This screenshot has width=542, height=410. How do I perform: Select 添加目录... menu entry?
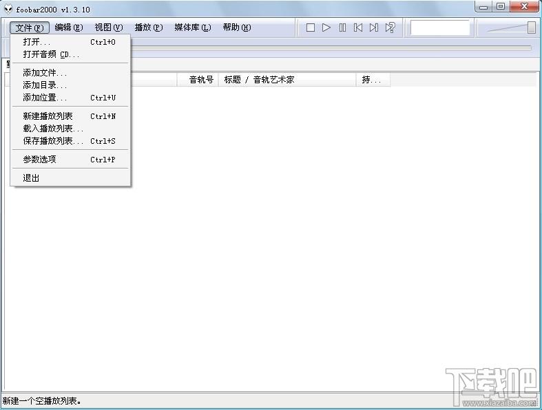(x=70, y=85)
